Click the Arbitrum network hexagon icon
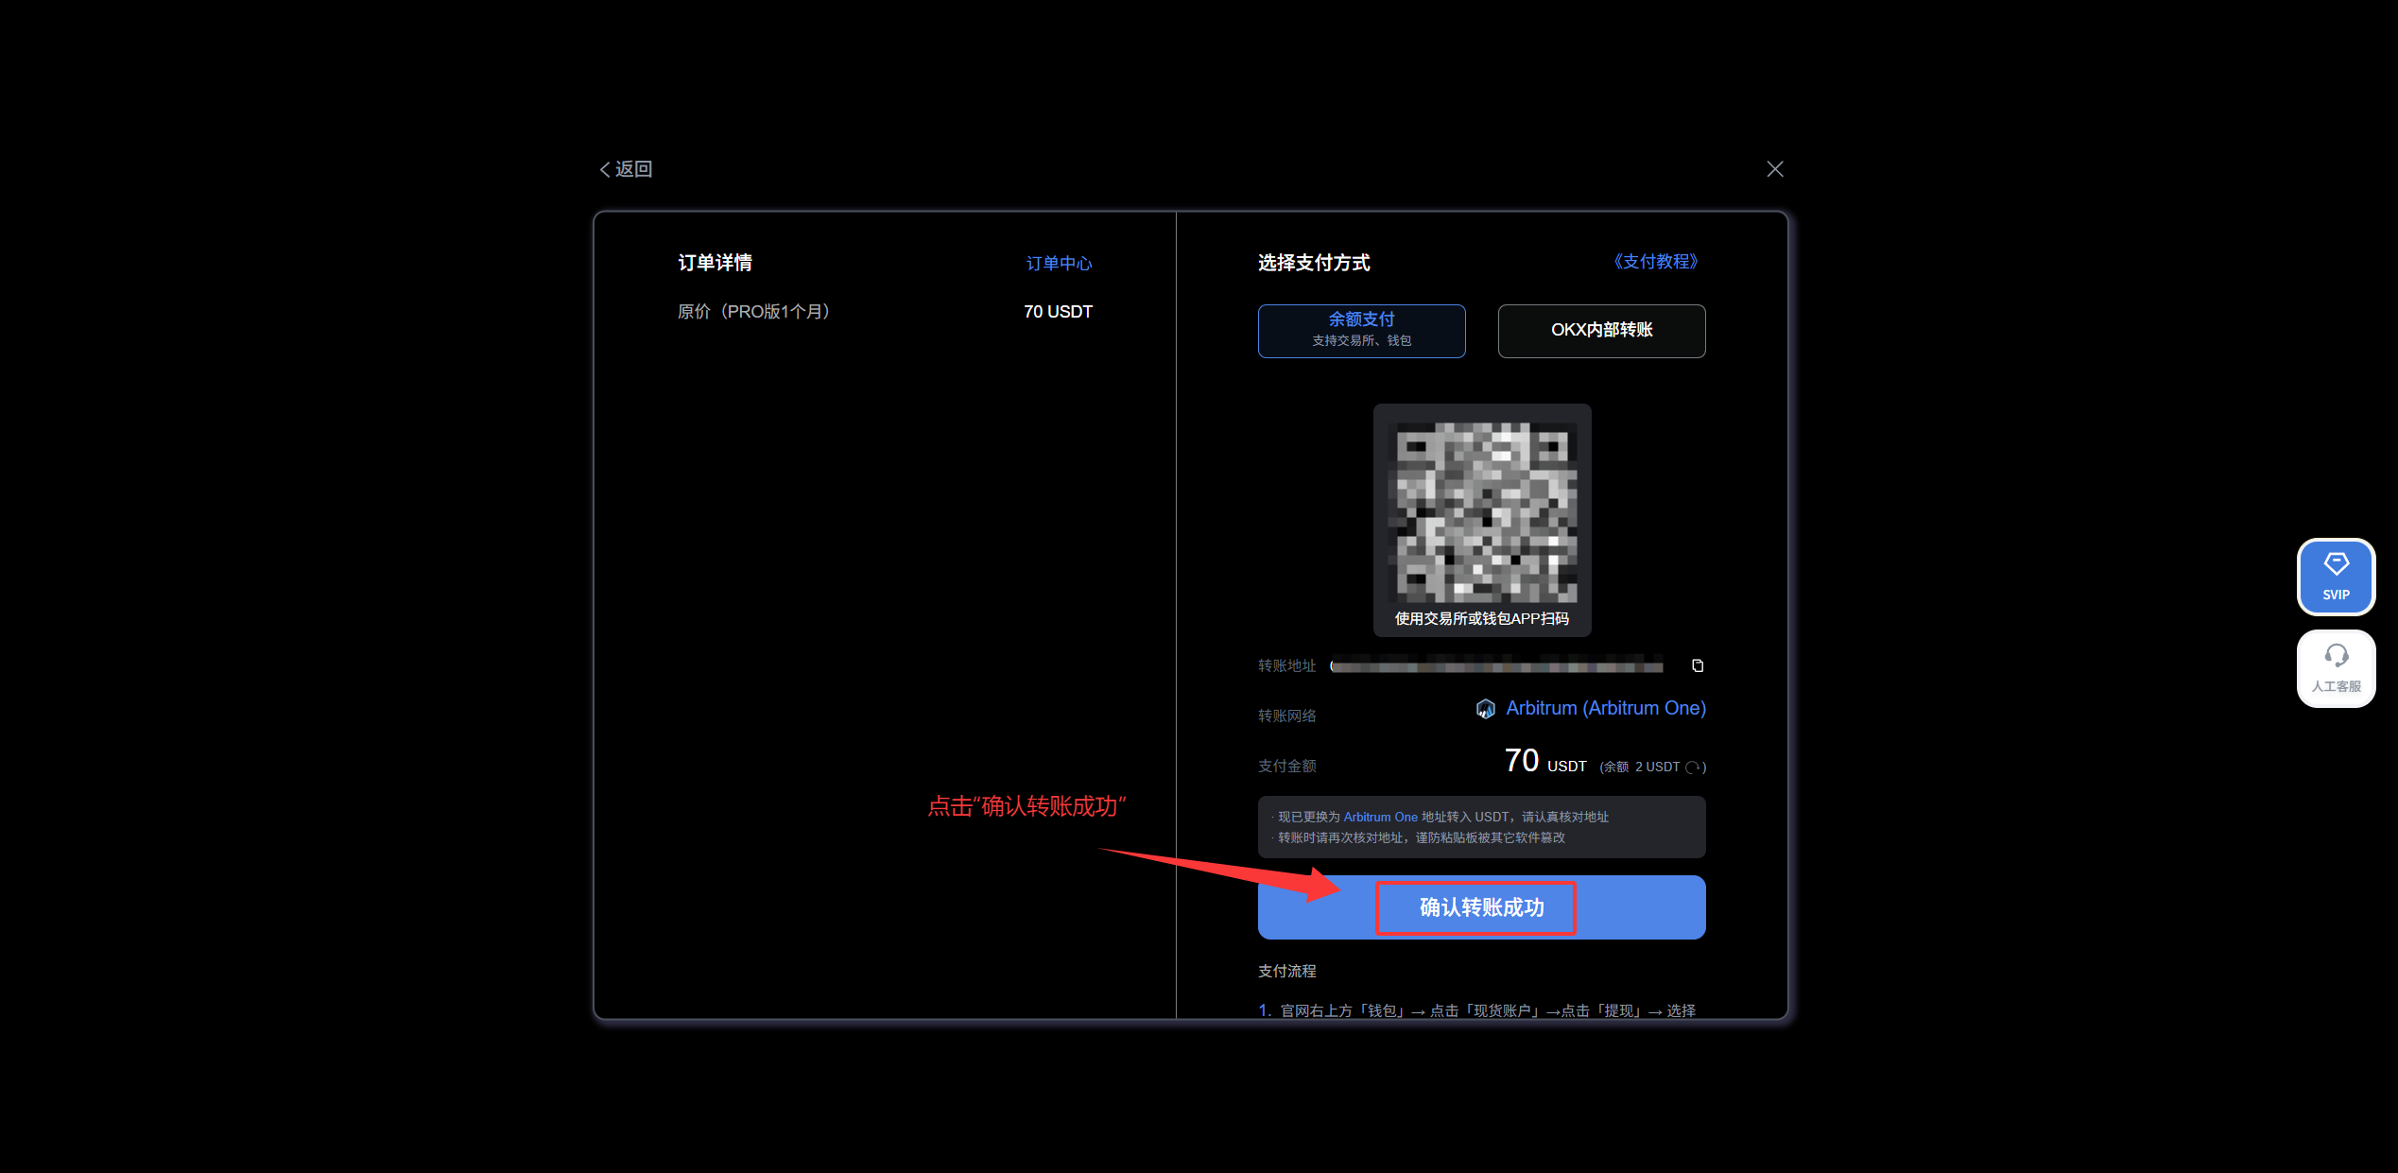Screen dimensions: 2398x1173 1485,708
